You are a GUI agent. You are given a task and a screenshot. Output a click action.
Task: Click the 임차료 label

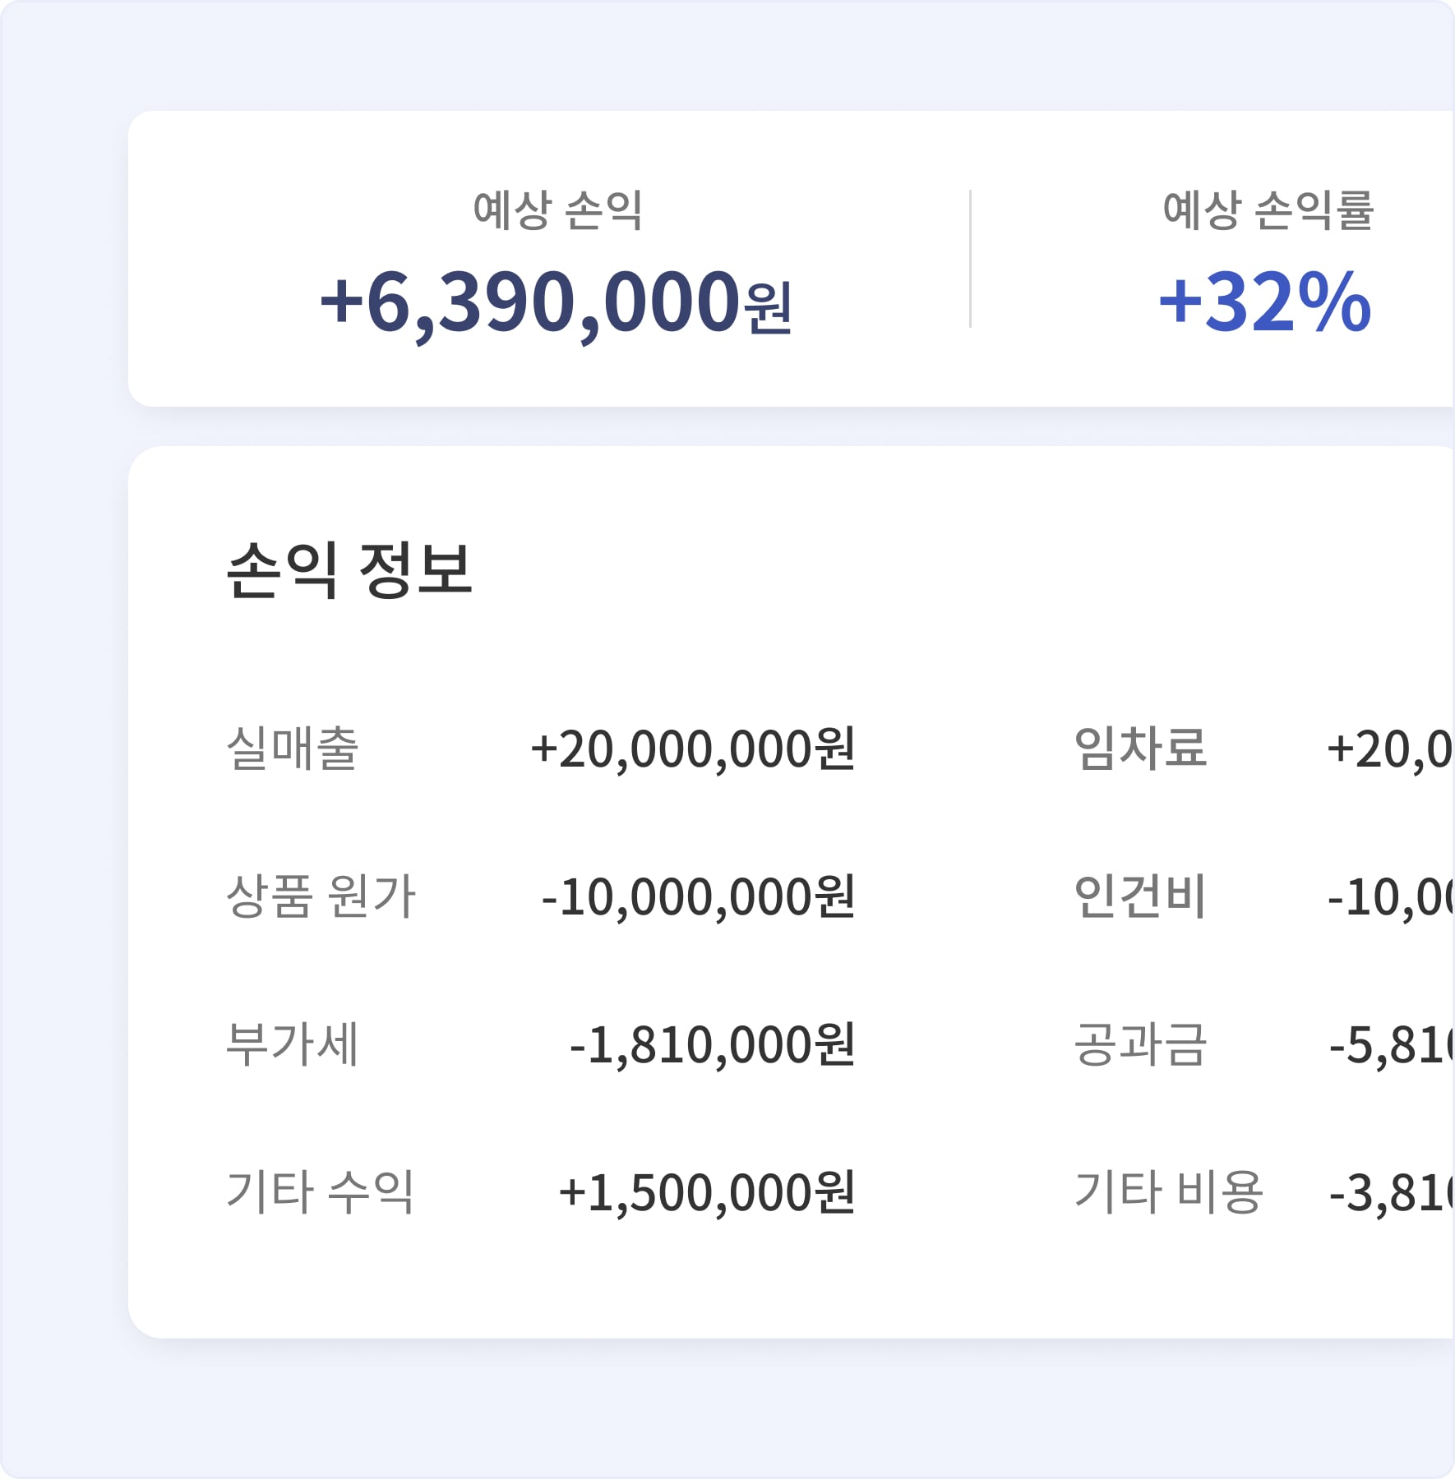[1141, 749]
